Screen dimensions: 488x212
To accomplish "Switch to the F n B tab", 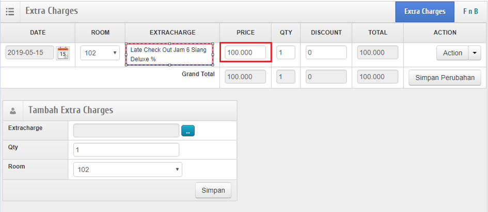I will [x=470, y=11].
